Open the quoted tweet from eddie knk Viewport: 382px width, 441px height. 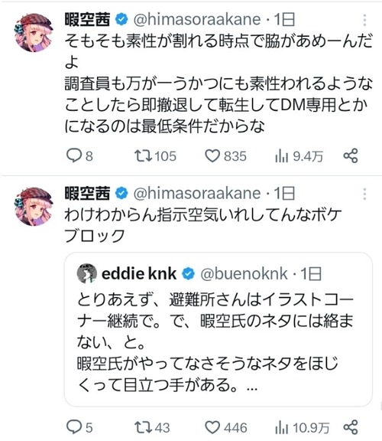[x=219, y=329]
